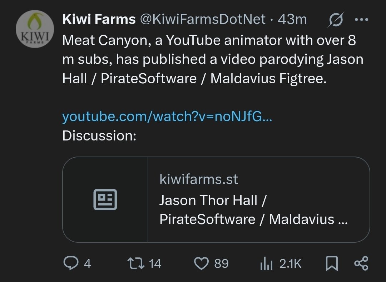The image size is (386, 282).
Task: Click the 14 reposts count
Action: click(155, 263)
